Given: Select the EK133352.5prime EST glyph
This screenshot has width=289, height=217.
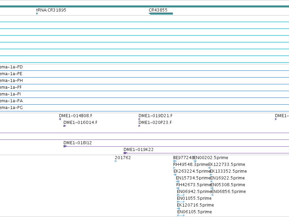Looking at the screenshot, I should (x=211, y=175).
